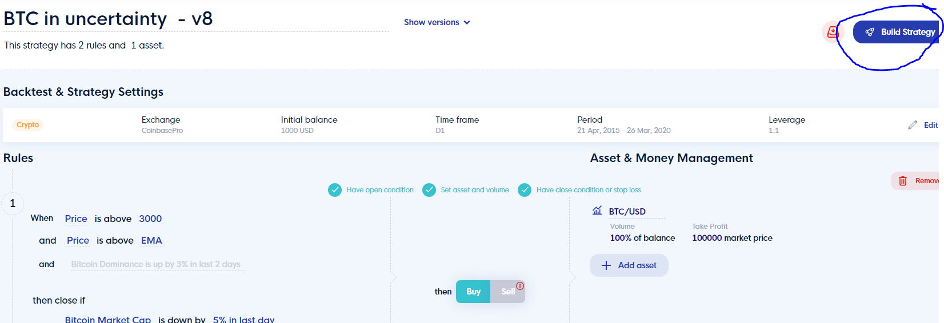Click the Bitcoin Dominance condition placeholder
Viewport: 944px width, 323px height.
point(156,264)
